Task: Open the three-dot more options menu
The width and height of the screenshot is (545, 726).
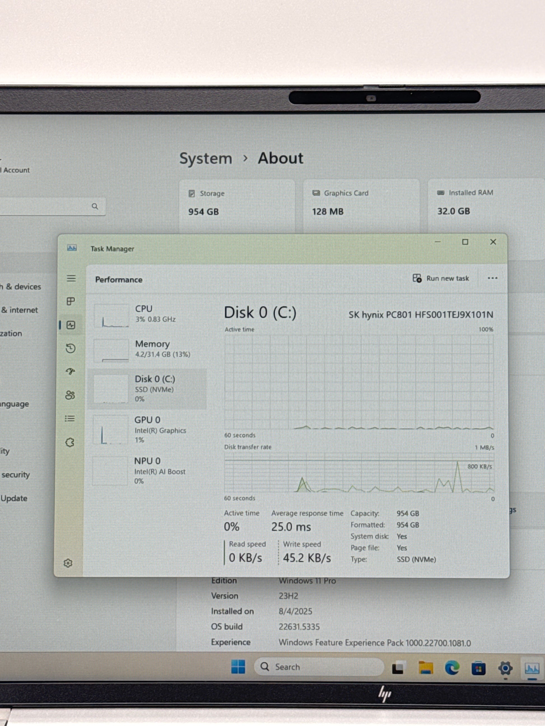Action: [492, 278]
